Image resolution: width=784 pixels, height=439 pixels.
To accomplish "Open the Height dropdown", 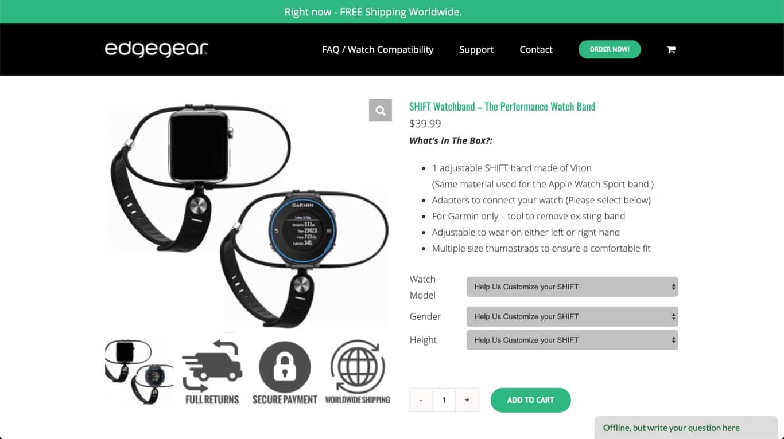I will tap(572, 340).
